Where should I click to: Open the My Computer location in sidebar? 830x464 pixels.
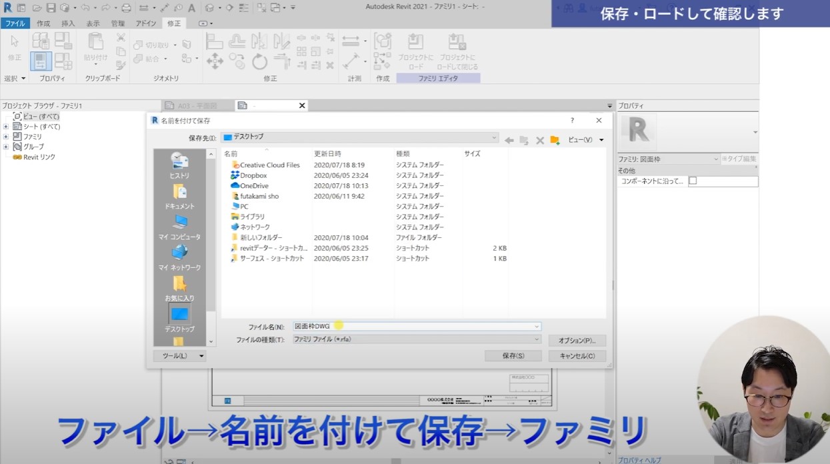[x=179, y=225]
